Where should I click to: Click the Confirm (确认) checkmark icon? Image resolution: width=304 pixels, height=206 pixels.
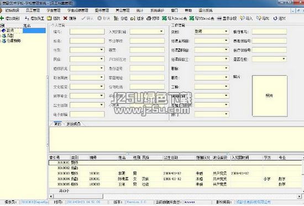(x=83, y=18)
